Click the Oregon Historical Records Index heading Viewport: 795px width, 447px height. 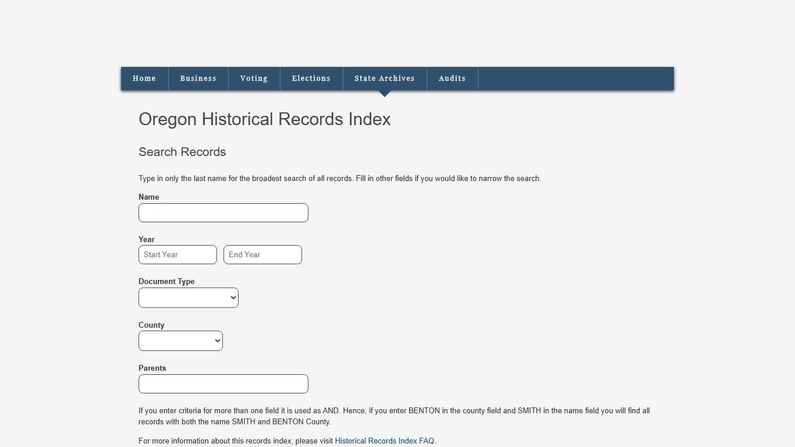pos(264,119)
